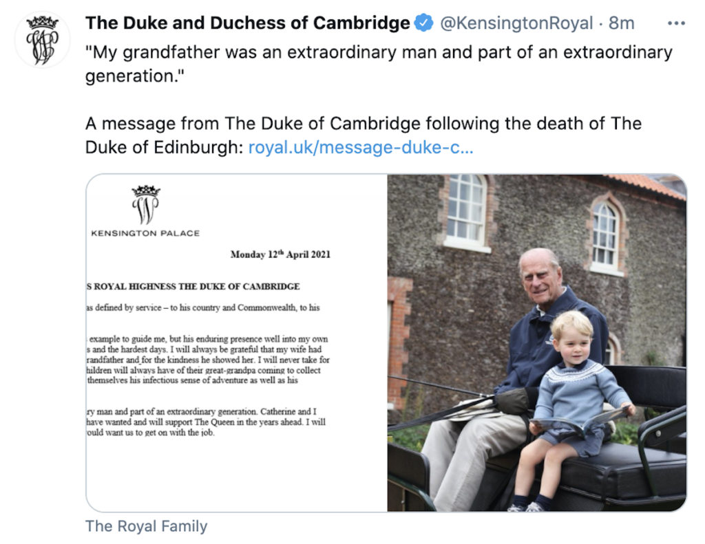Open the royal.uk/message-duke-c… link

click(360, 147)
